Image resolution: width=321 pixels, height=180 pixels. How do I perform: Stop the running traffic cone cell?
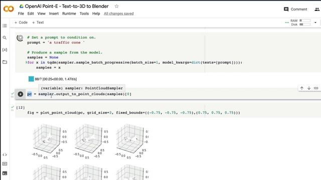pos(20,38)
